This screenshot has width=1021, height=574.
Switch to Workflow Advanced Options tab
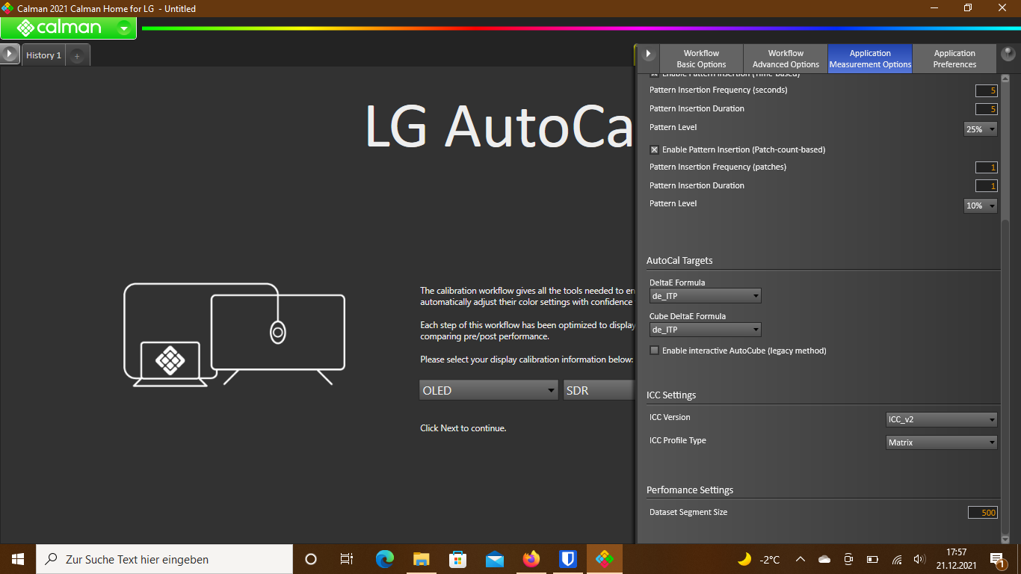tap(786, 58)
